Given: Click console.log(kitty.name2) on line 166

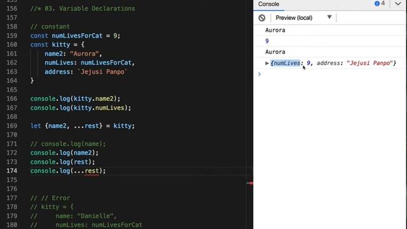Looking at the screenshot, I should (75, 99).
